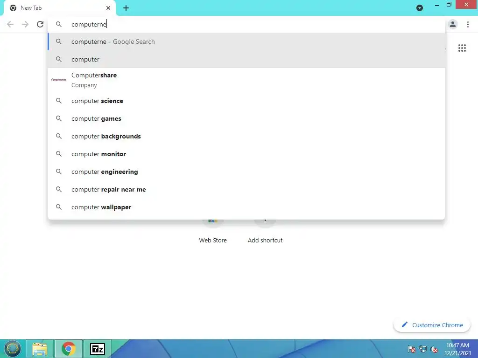Reload the page with the refresh icon

[40, 24]
